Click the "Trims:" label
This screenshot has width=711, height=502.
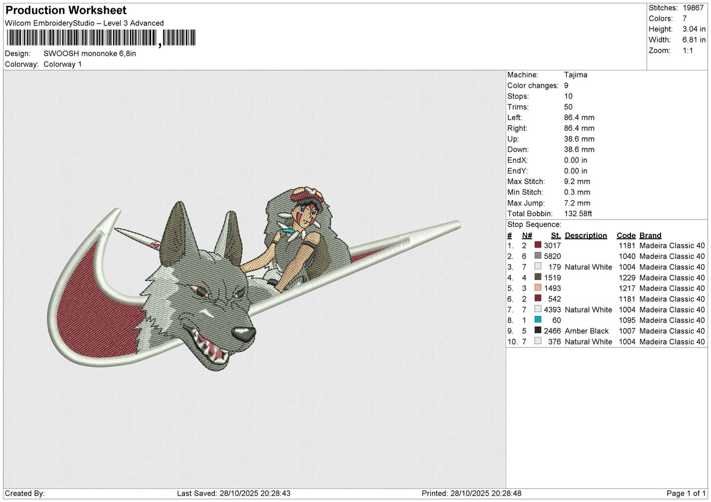(x=518, y=107)
